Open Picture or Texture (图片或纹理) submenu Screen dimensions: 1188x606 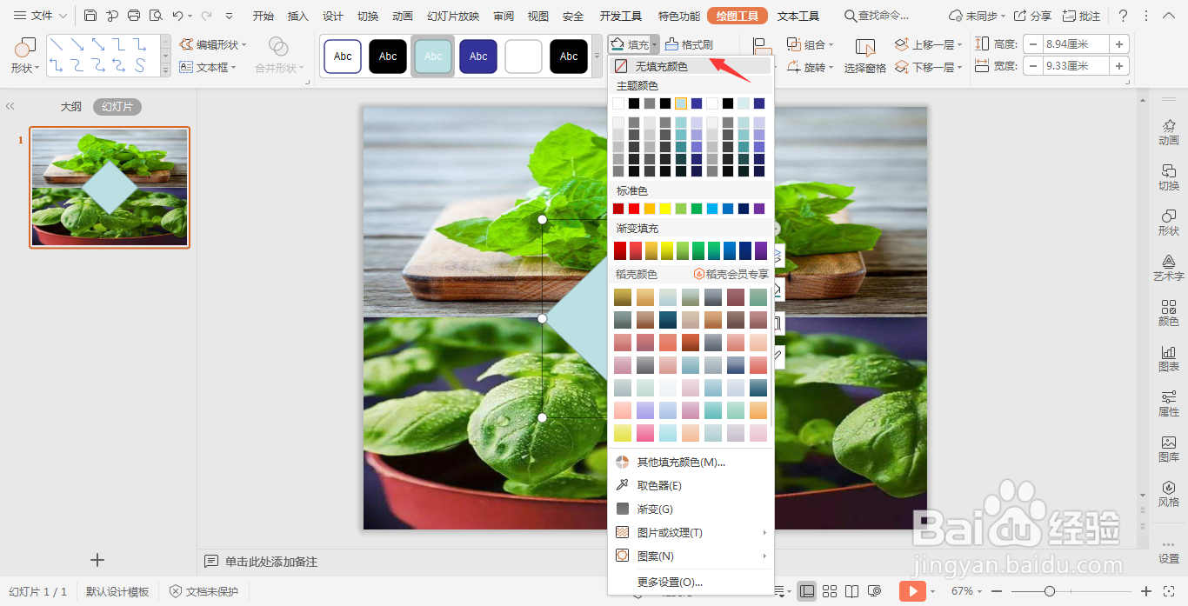(x=691, y=532)
